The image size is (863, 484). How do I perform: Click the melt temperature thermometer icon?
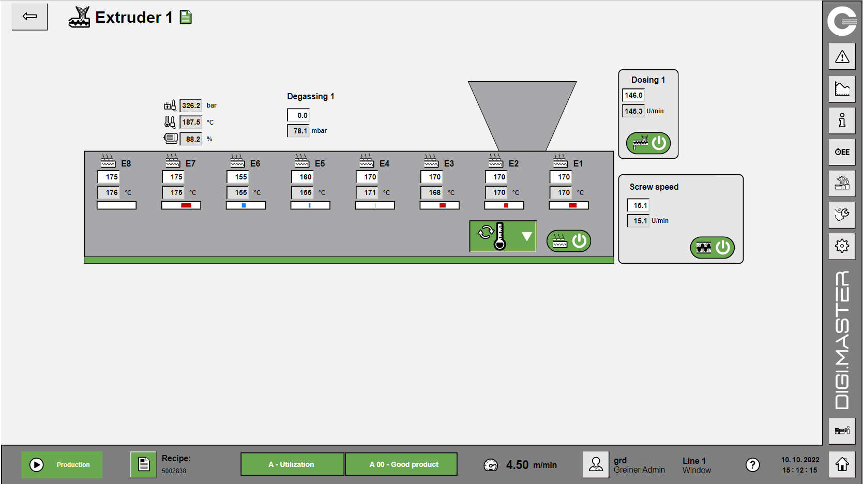pyautogui.click(x=170, y=122)
